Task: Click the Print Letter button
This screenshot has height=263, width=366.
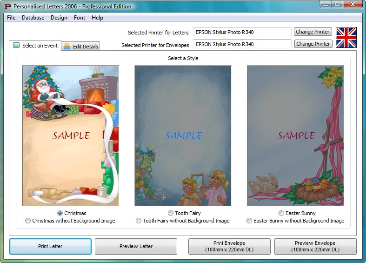Action: (50, 246)
